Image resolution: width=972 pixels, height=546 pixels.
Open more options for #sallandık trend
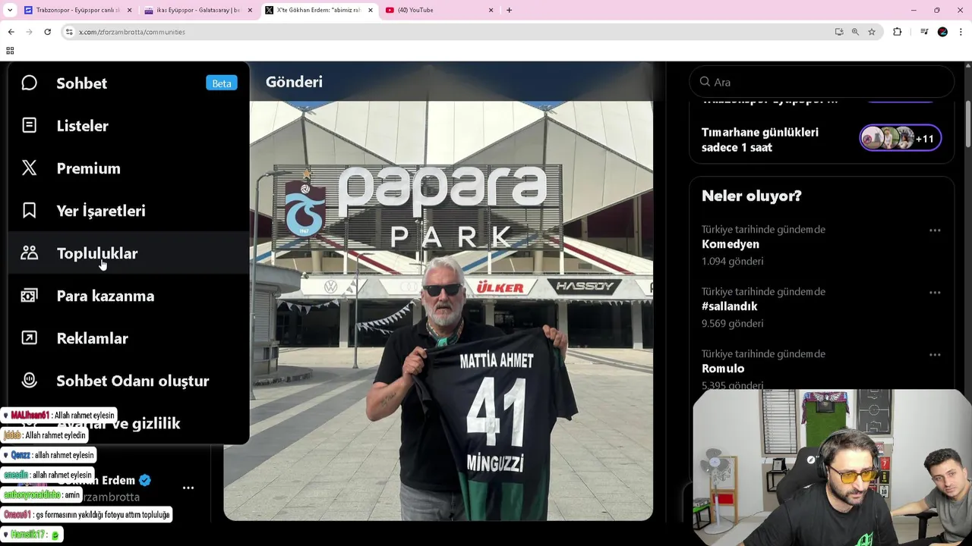tap(935, 292)
